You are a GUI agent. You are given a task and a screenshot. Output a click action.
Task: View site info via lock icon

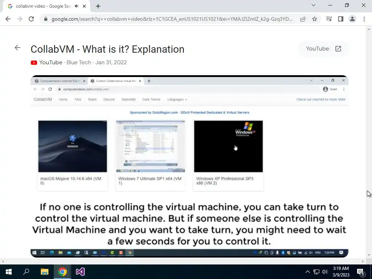[46, 19]
